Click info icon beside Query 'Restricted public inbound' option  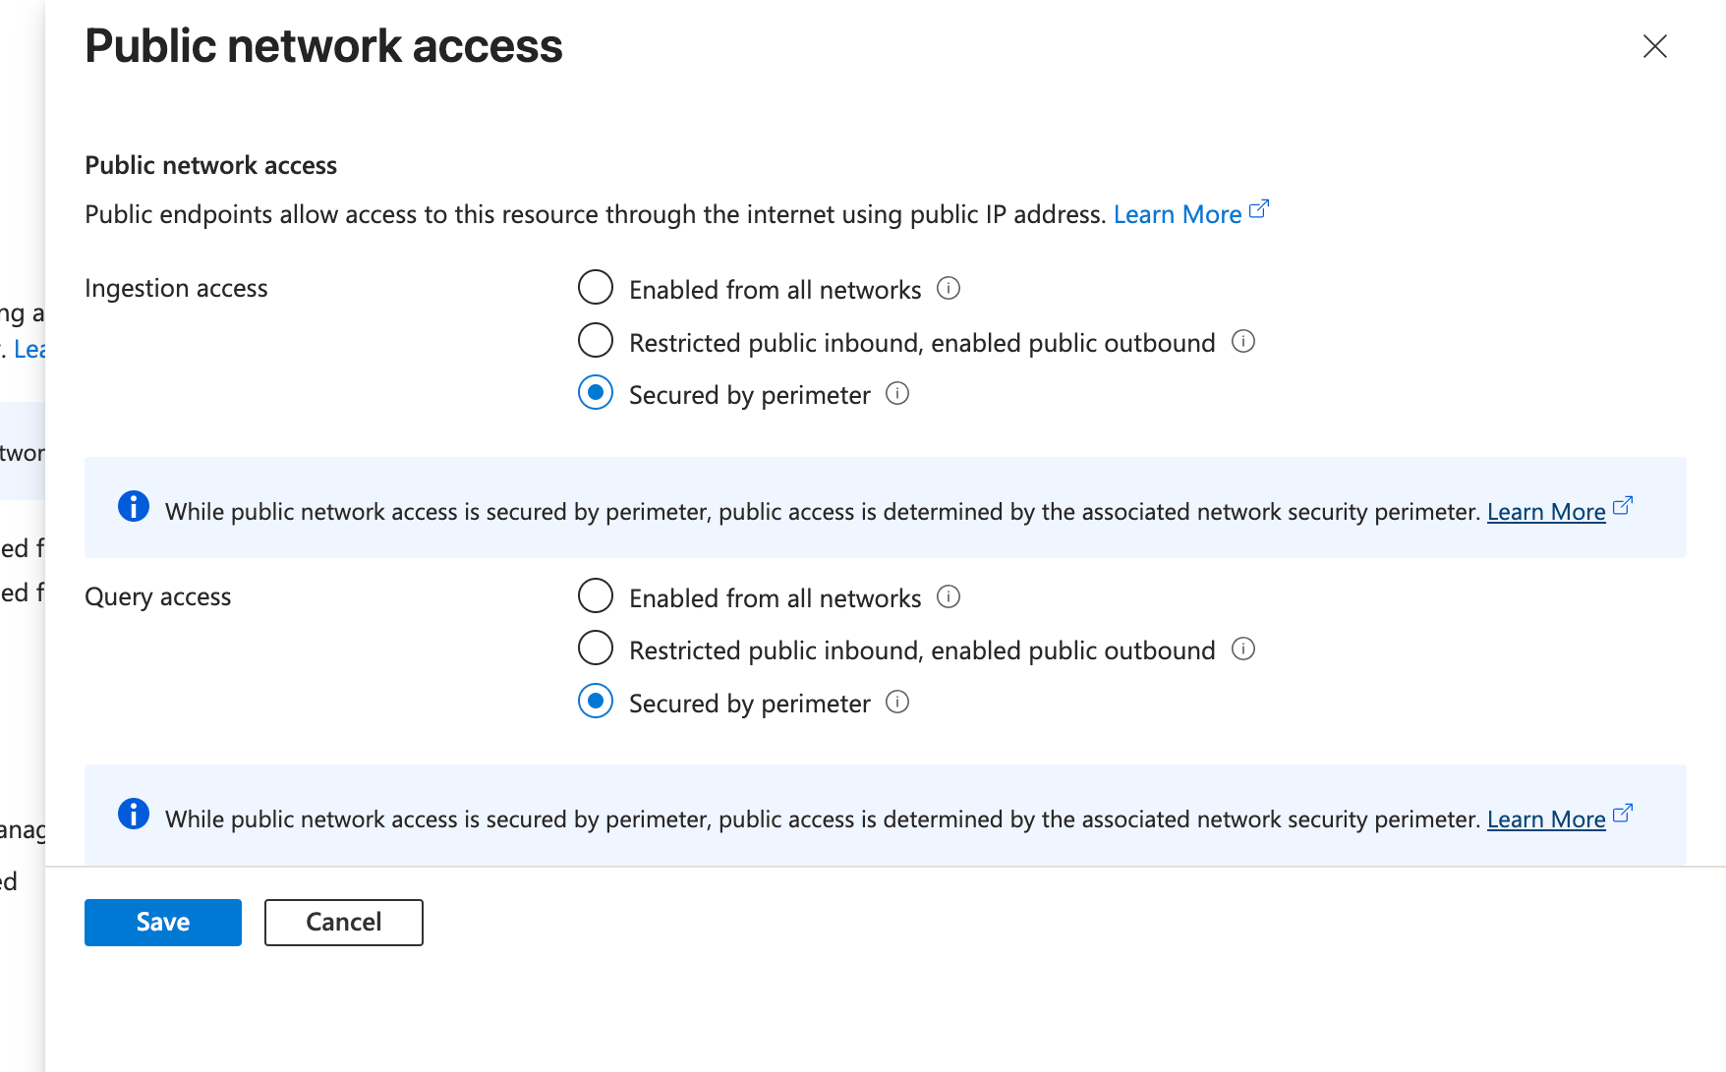click(1243, 649)
